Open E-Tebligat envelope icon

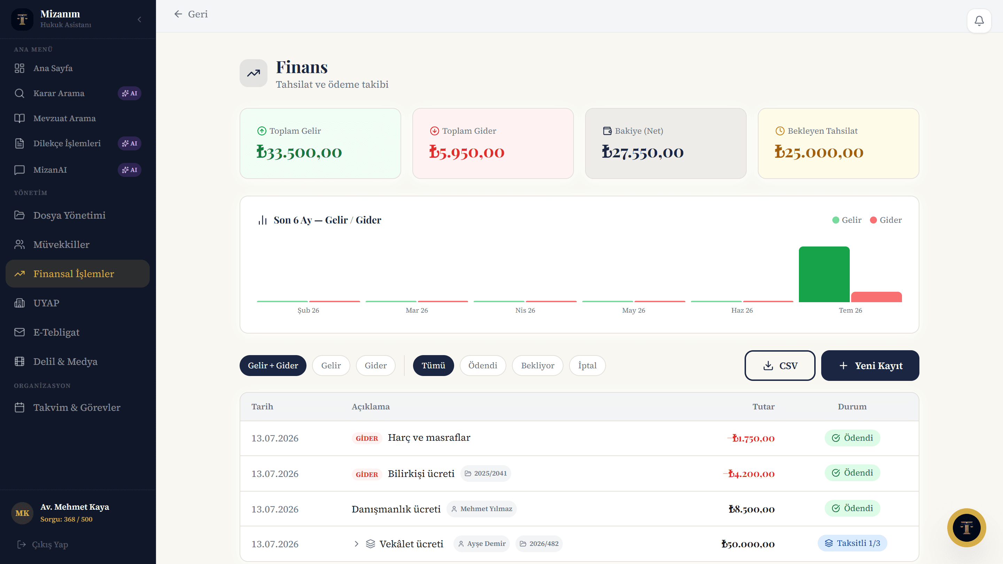(x=20, y=332)
